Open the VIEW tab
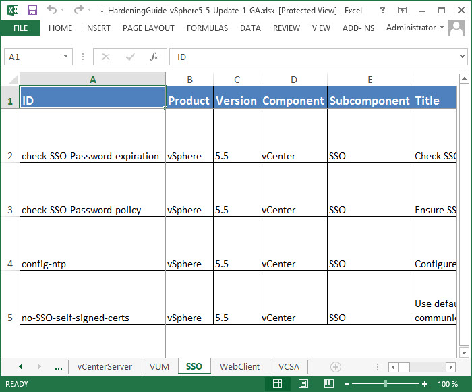The width and height of the screenshot is (472, 392). 321,28
